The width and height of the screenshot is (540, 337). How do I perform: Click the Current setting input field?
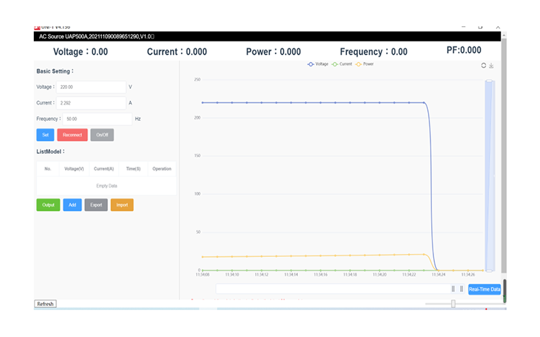click(90, 103)
